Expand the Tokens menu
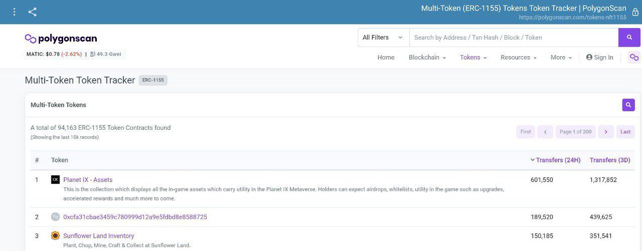The height and width of the screenshot is (251, 642). pyautogui.click(x=473, y=57)
